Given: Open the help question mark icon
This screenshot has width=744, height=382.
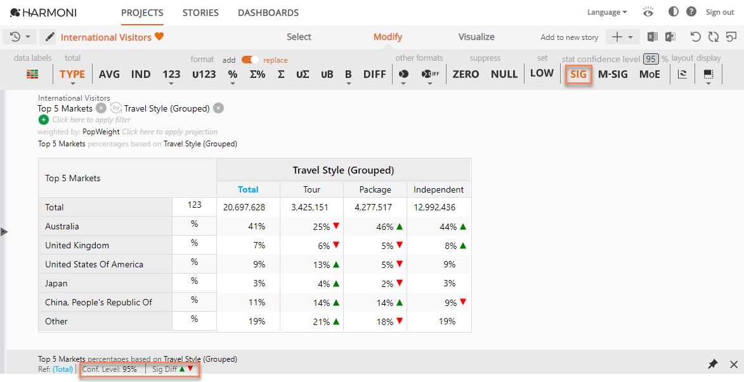Looking at the screenshot, I should [x=691, y=12].
